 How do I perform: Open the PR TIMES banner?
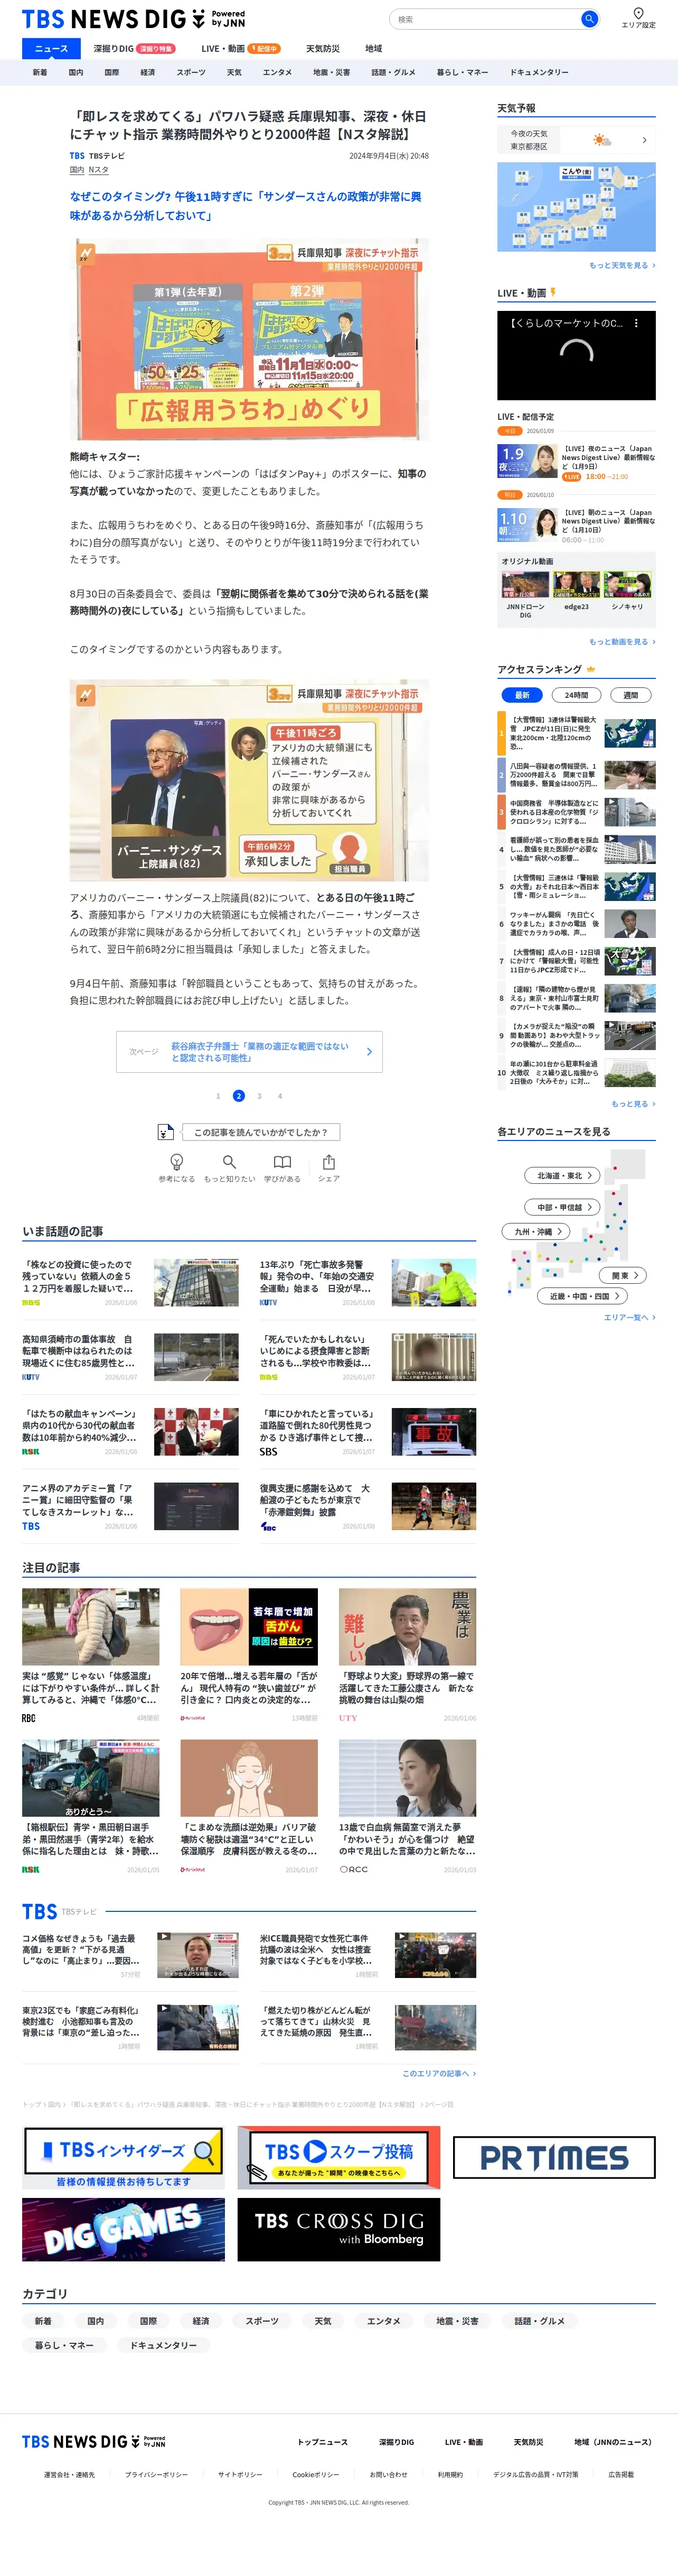click(554, 2158)
